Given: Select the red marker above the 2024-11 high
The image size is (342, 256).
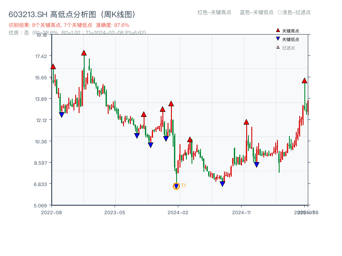Looking at the screenshot, I should [247, 121].
